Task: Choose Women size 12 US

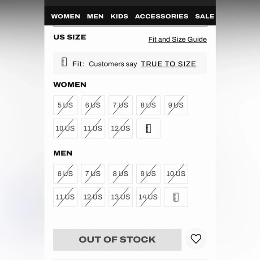Action: pos(121,129)
